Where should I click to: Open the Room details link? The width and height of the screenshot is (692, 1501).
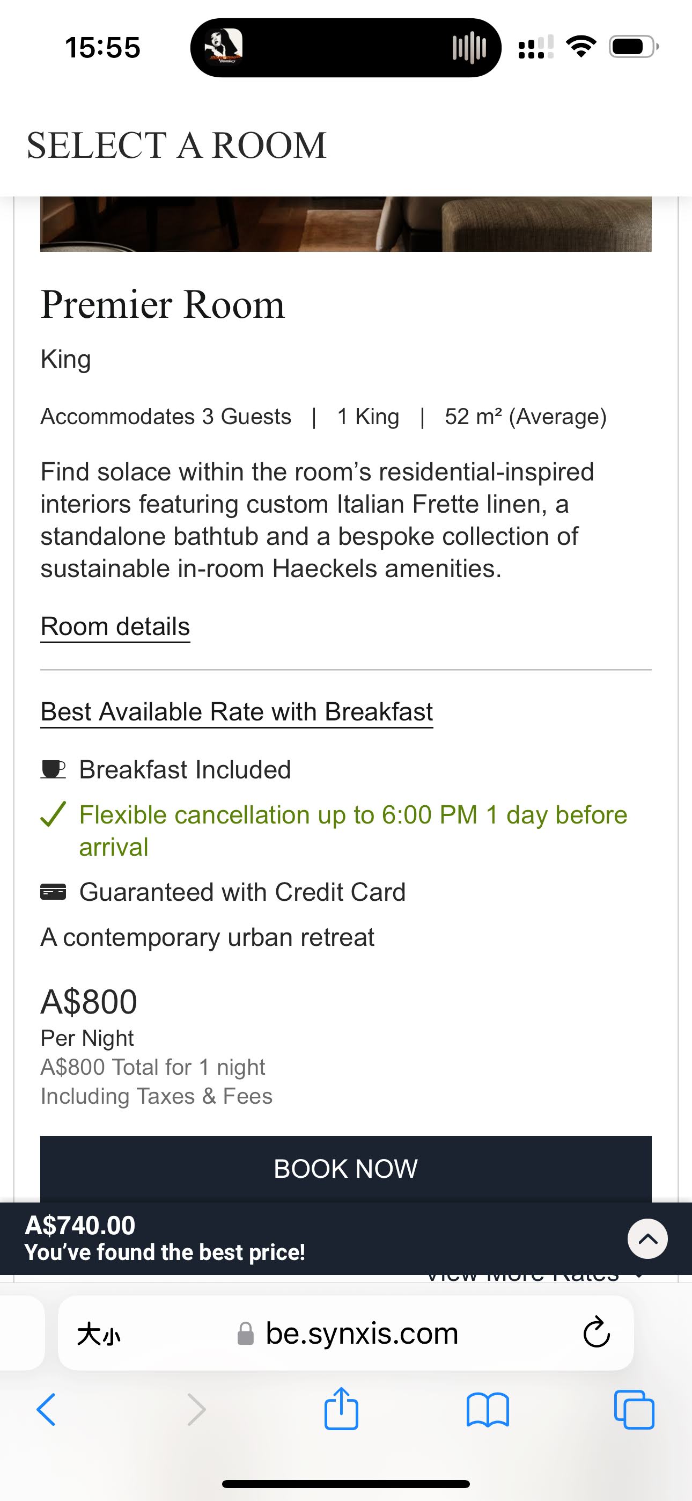pyautogui.click(x=115, y=626)
